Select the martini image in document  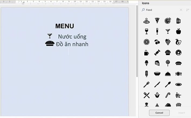click(x=50, y=36)
